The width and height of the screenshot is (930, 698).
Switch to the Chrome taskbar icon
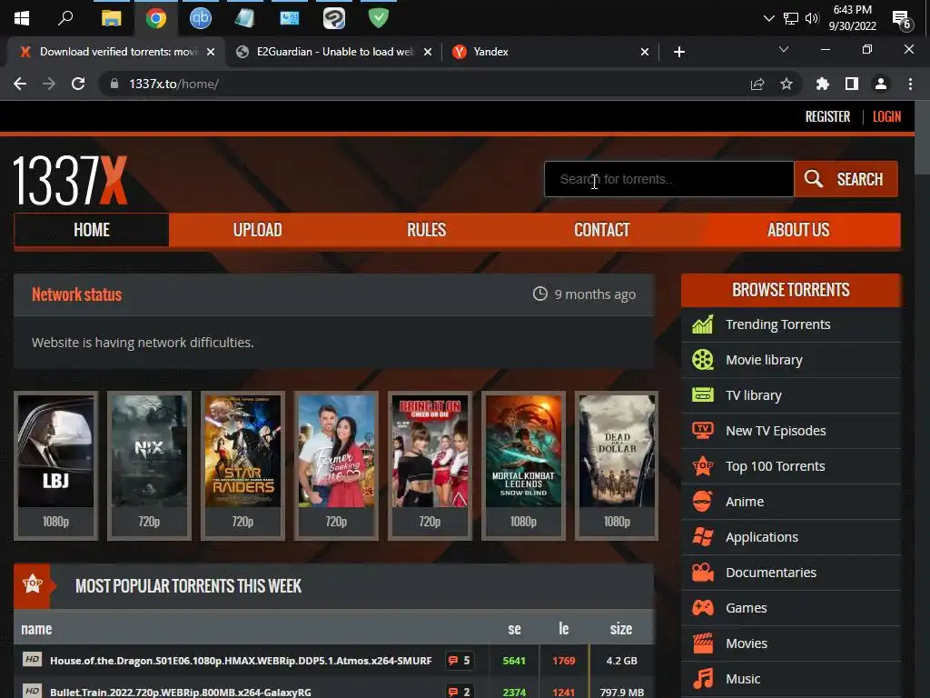155,18
